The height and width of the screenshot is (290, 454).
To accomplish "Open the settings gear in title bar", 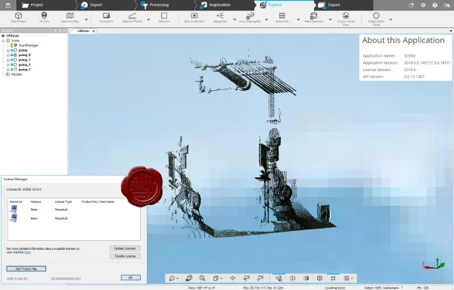I will point(423,5).
